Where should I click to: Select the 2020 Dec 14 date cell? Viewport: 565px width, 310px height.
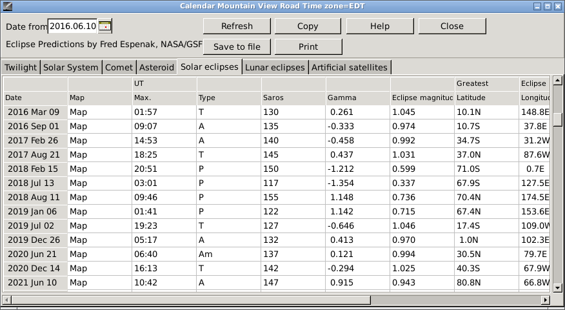(35, 269)
